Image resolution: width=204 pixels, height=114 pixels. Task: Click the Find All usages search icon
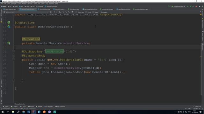click(60, 12)
